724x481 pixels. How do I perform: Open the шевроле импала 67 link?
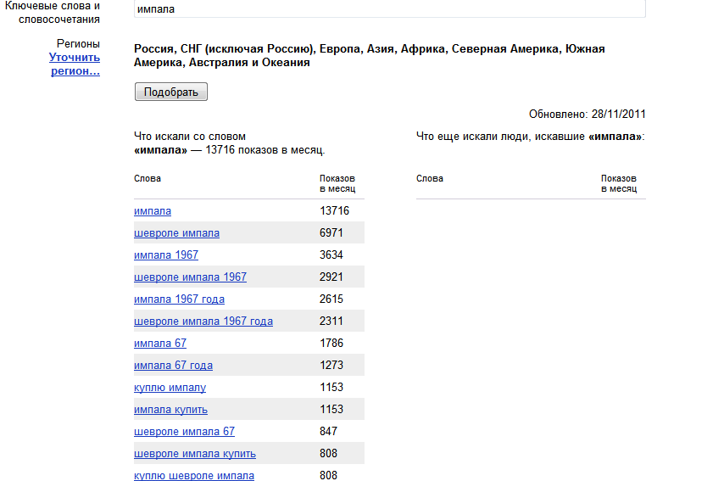[184, 432]
